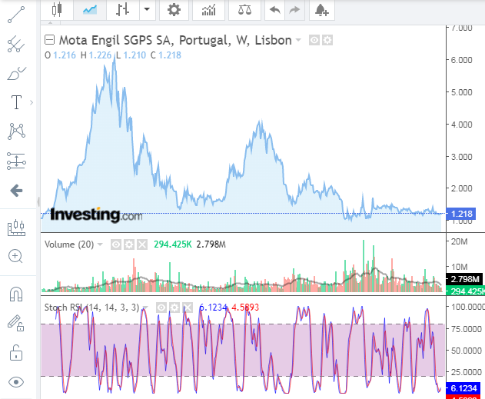
Task: Click the current price label 1.218
Action: (x=461, y=214)
